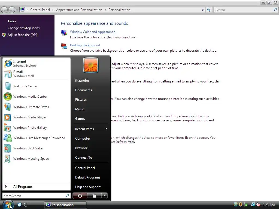Viewport: 279px width, 209px height.
Task: Click Switch between windows quick launch icon
Action: click(26, 205)
